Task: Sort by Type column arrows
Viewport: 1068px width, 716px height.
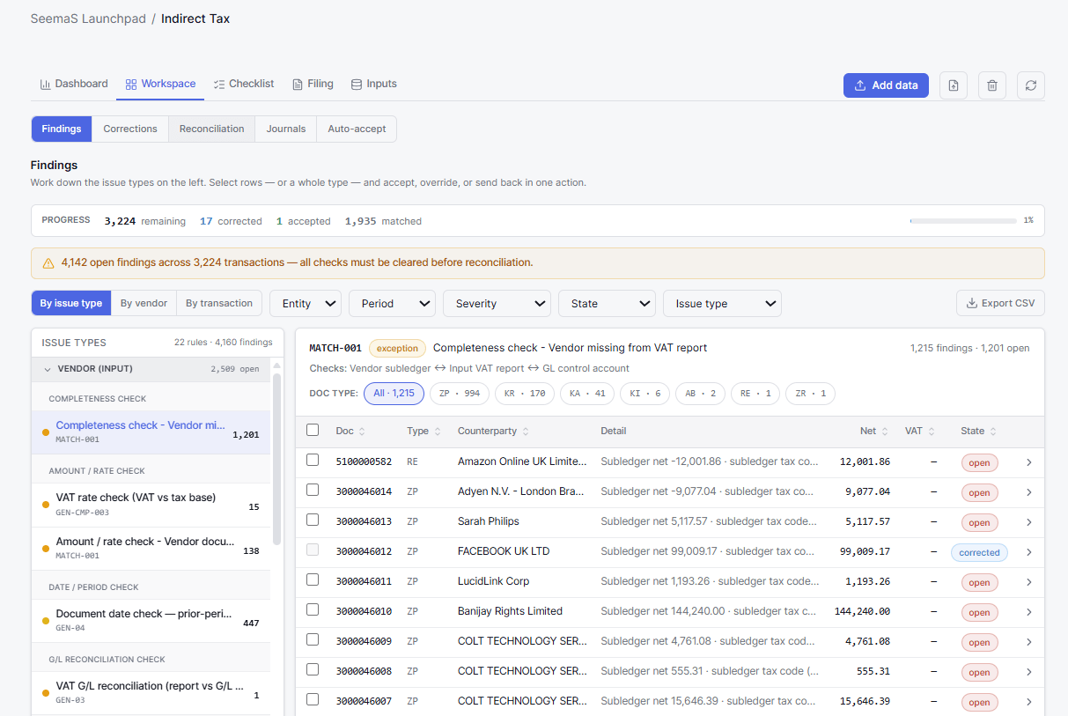Action: pos(438,432)
